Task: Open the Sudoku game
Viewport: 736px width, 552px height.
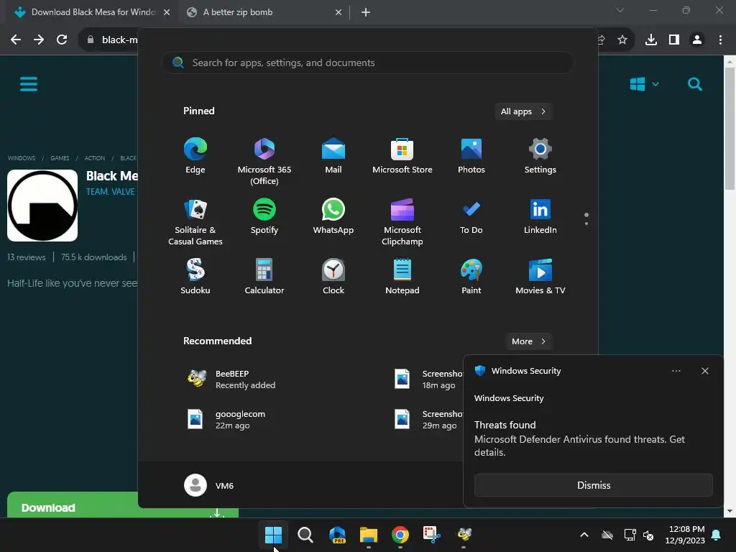Action: [x=195, y=277]
